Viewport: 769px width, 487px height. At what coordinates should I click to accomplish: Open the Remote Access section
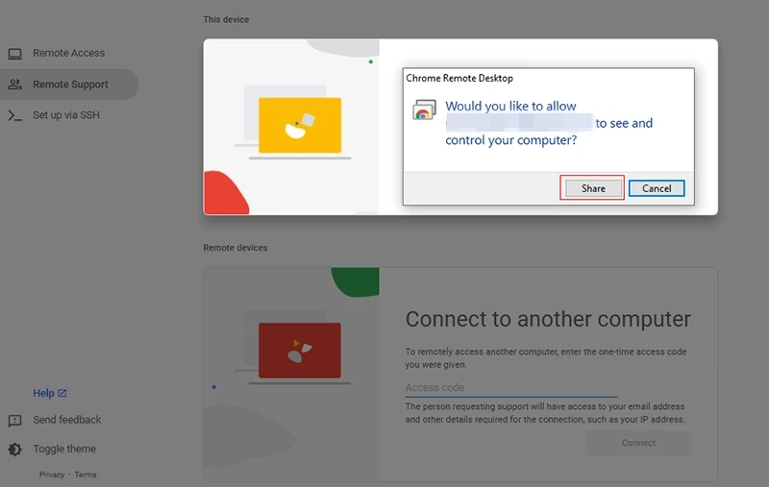(68, 53)
